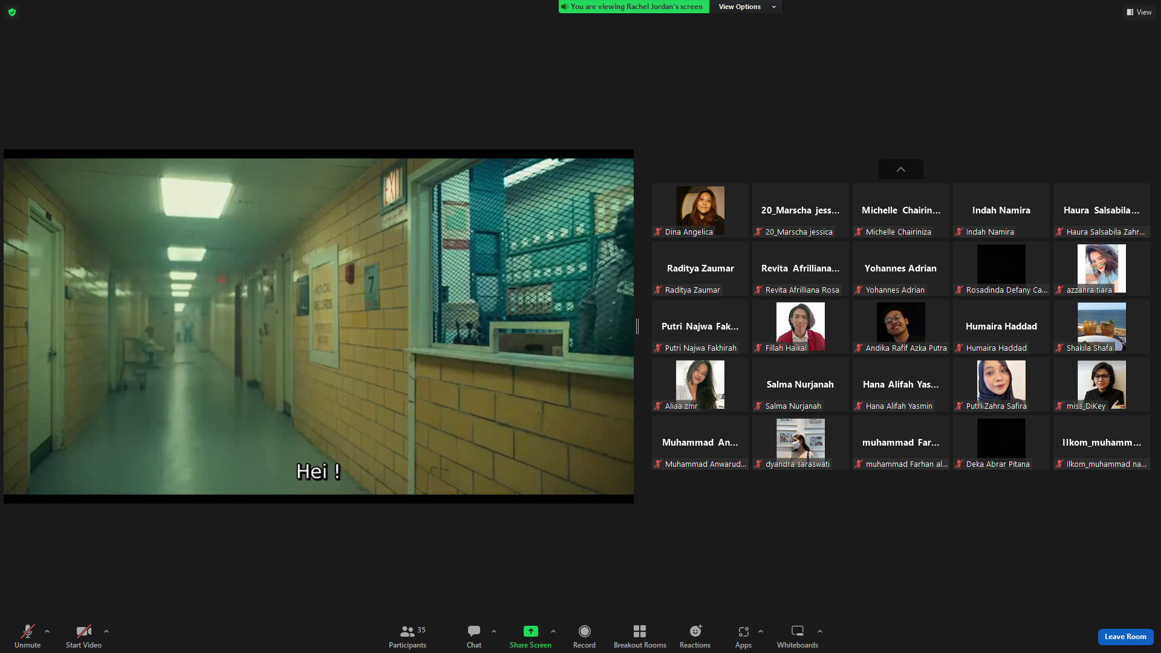Click muted mic icon beside Dina Angelica

tap(658, 232)
